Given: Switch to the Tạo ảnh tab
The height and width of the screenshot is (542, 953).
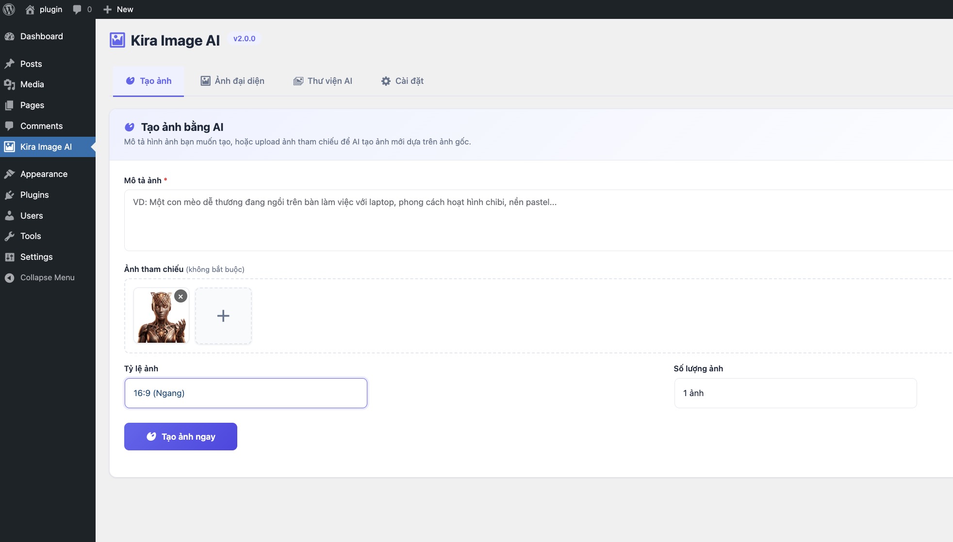Looking at the screenshot, I should [x=148, y=81].
